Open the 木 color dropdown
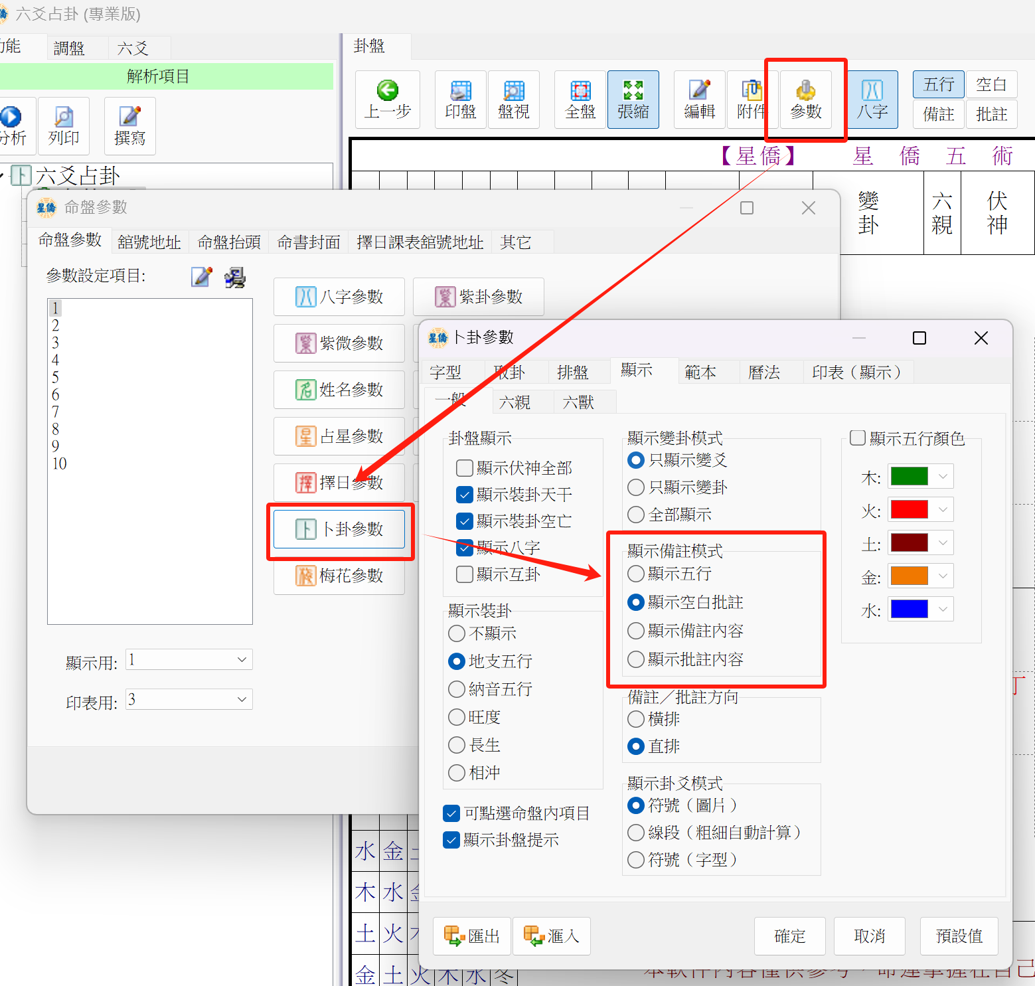The height and width of the screenshot is (986, 1035). coord(943,477)
